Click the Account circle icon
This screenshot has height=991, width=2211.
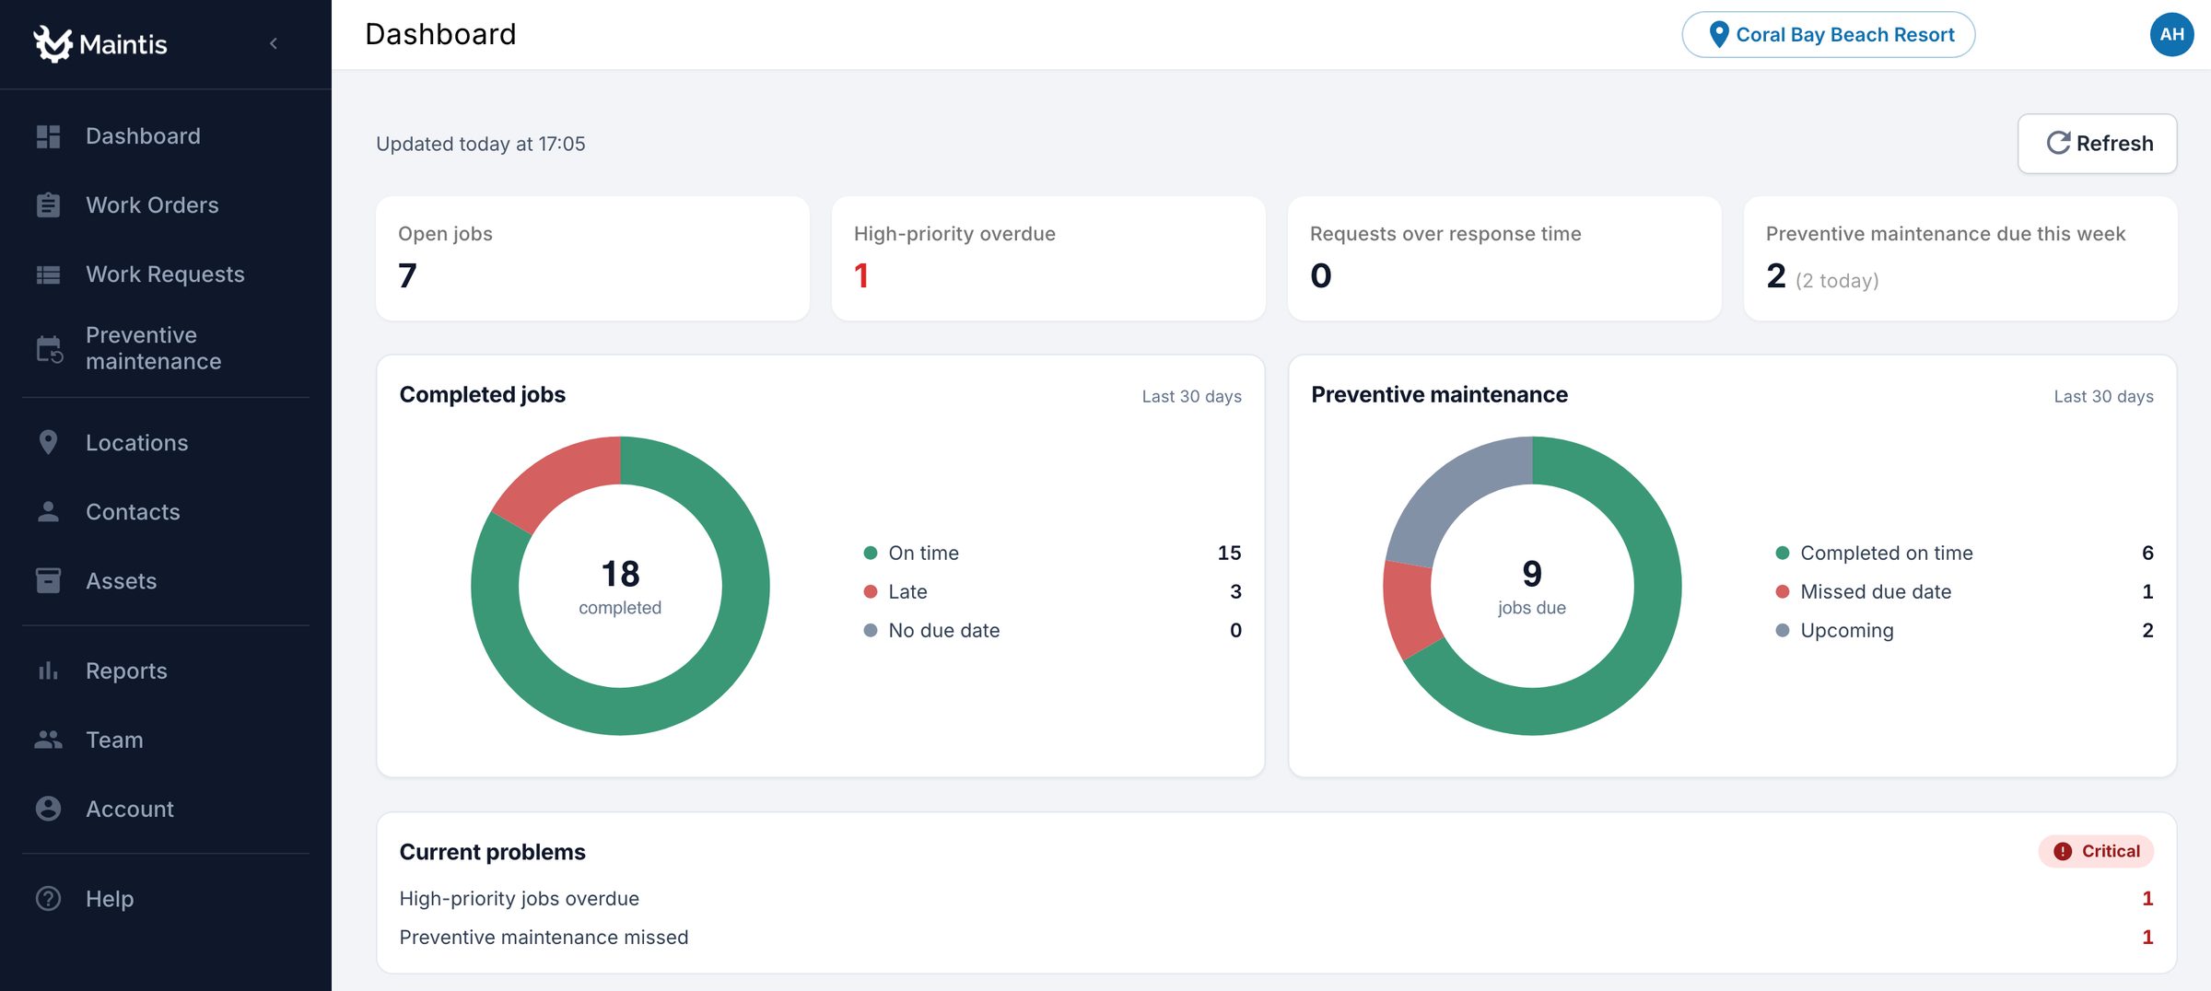(48, 809)
